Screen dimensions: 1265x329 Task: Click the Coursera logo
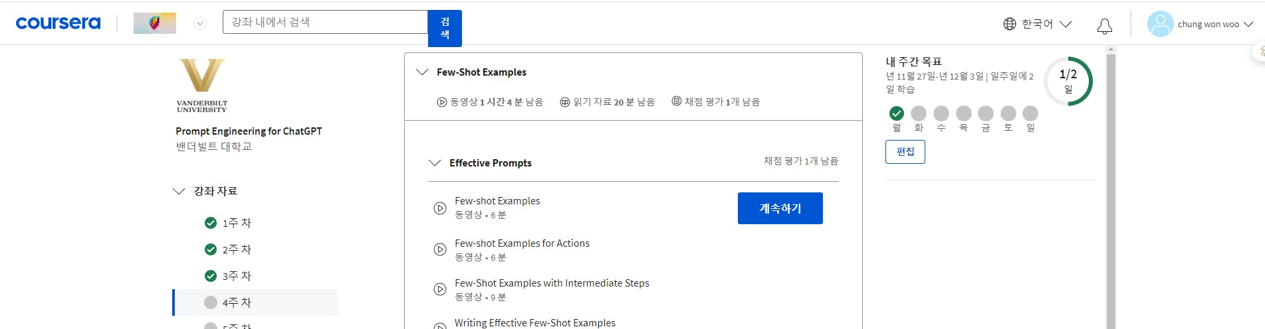[x=58, y=23]
